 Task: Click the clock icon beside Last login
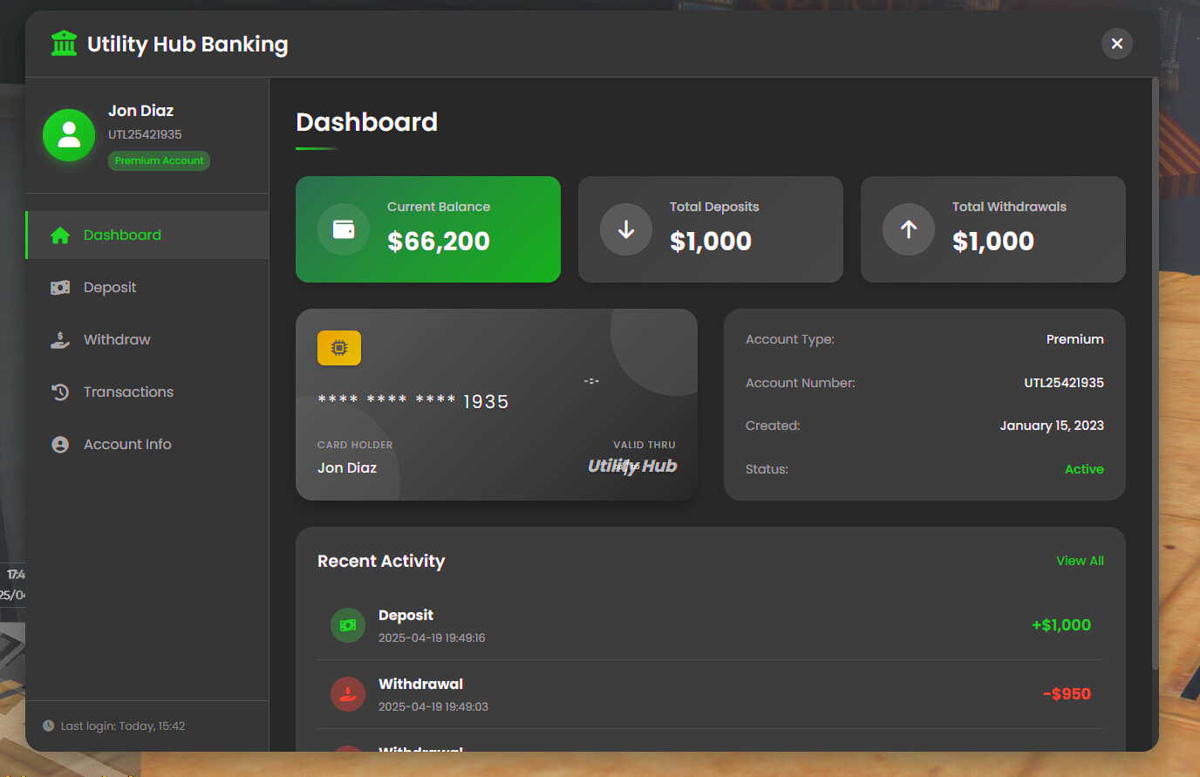click(x=49, y=726)
